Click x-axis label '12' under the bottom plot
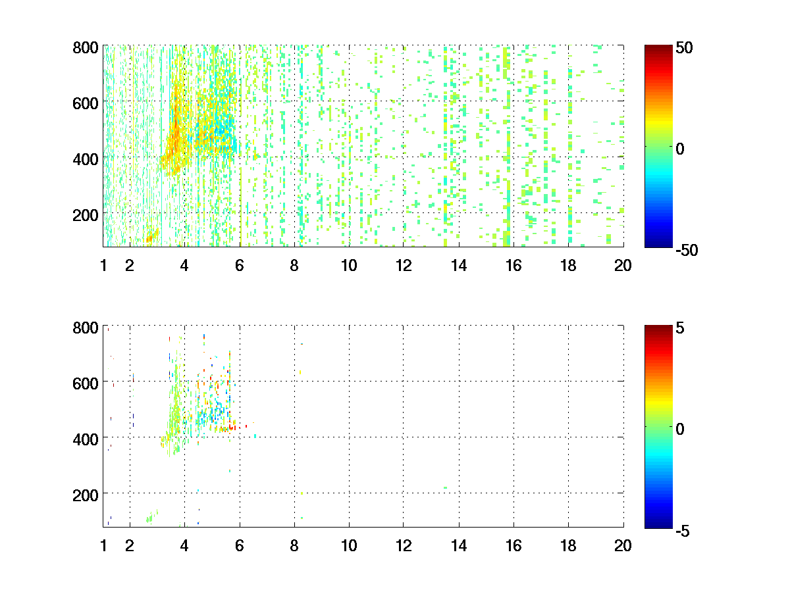790x592 pixels. coord(404,546)
